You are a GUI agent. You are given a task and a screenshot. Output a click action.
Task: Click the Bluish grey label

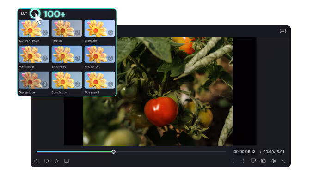pos(59,66)
